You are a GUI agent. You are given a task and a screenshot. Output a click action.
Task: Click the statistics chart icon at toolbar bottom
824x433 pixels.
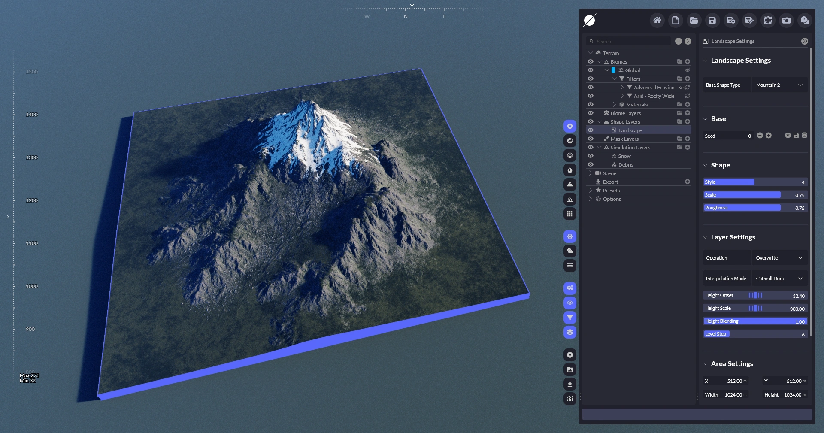(570, 399)
